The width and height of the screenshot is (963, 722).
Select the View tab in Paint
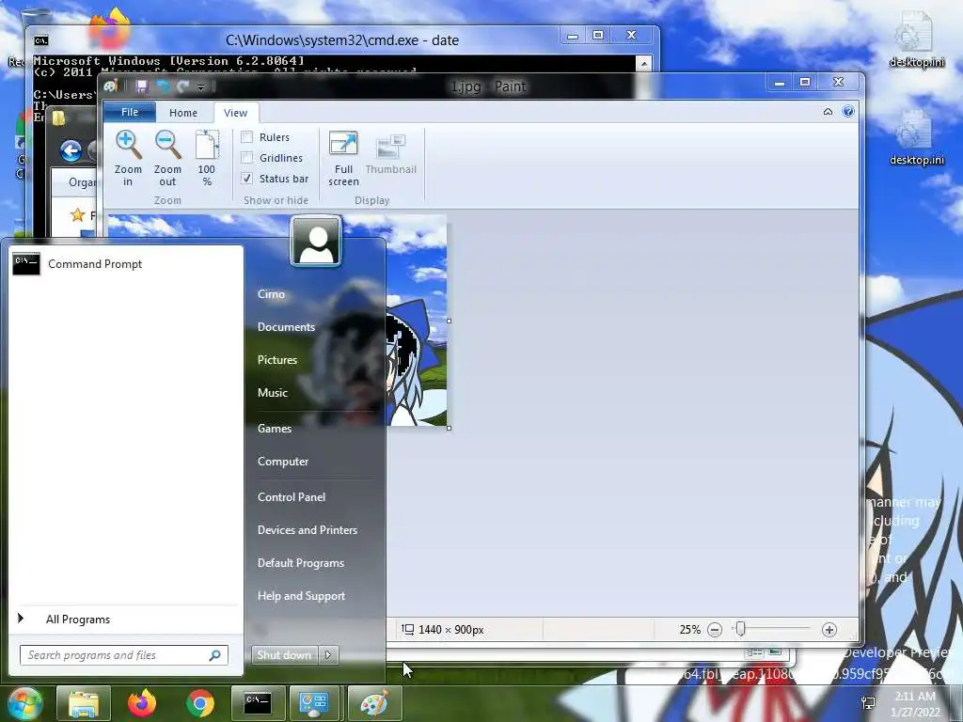click(236, 113)
